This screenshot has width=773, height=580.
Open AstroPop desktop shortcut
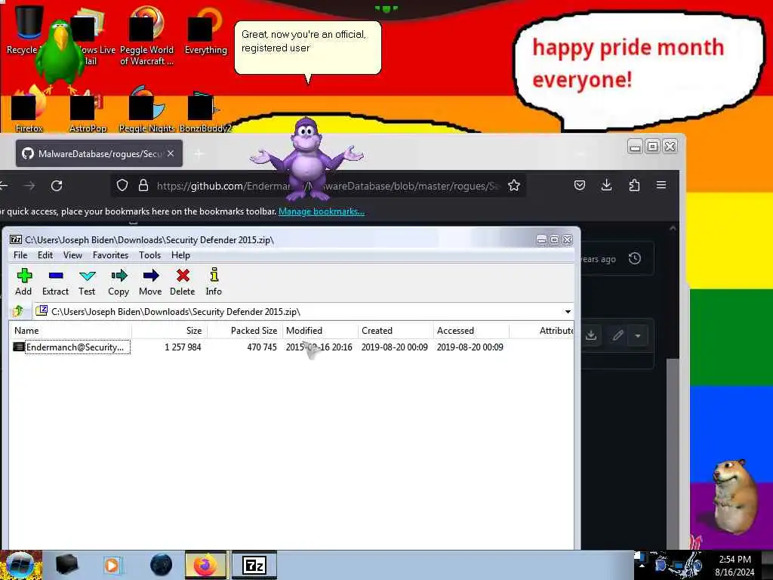pos(88,112)
